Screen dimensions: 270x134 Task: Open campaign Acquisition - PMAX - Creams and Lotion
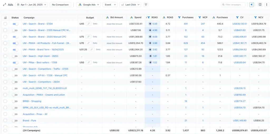tap(44, 95)
